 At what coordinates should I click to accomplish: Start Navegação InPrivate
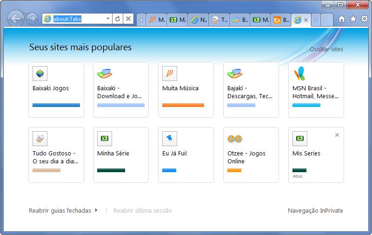coord(315,210)
